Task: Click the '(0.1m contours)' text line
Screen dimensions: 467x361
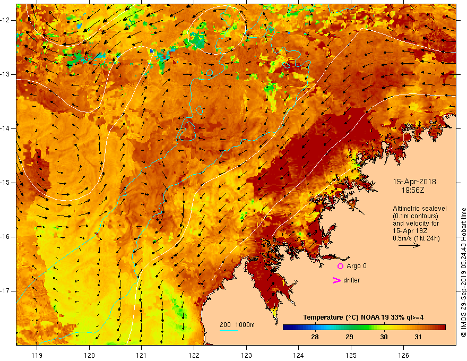Action: click(x=416, y=216)
